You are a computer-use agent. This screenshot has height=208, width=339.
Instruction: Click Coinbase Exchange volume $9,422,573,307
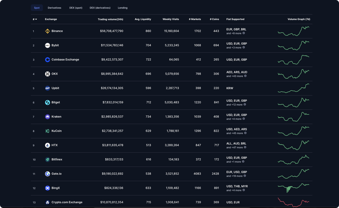tap(112, 60)
